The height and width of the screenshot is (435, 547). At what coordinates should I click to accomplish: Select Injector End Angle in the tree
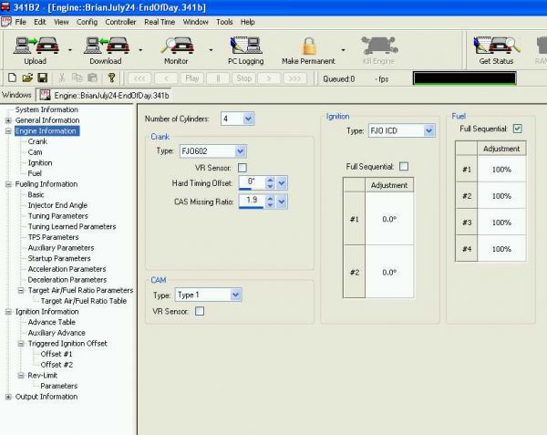[x=57, y=205]
